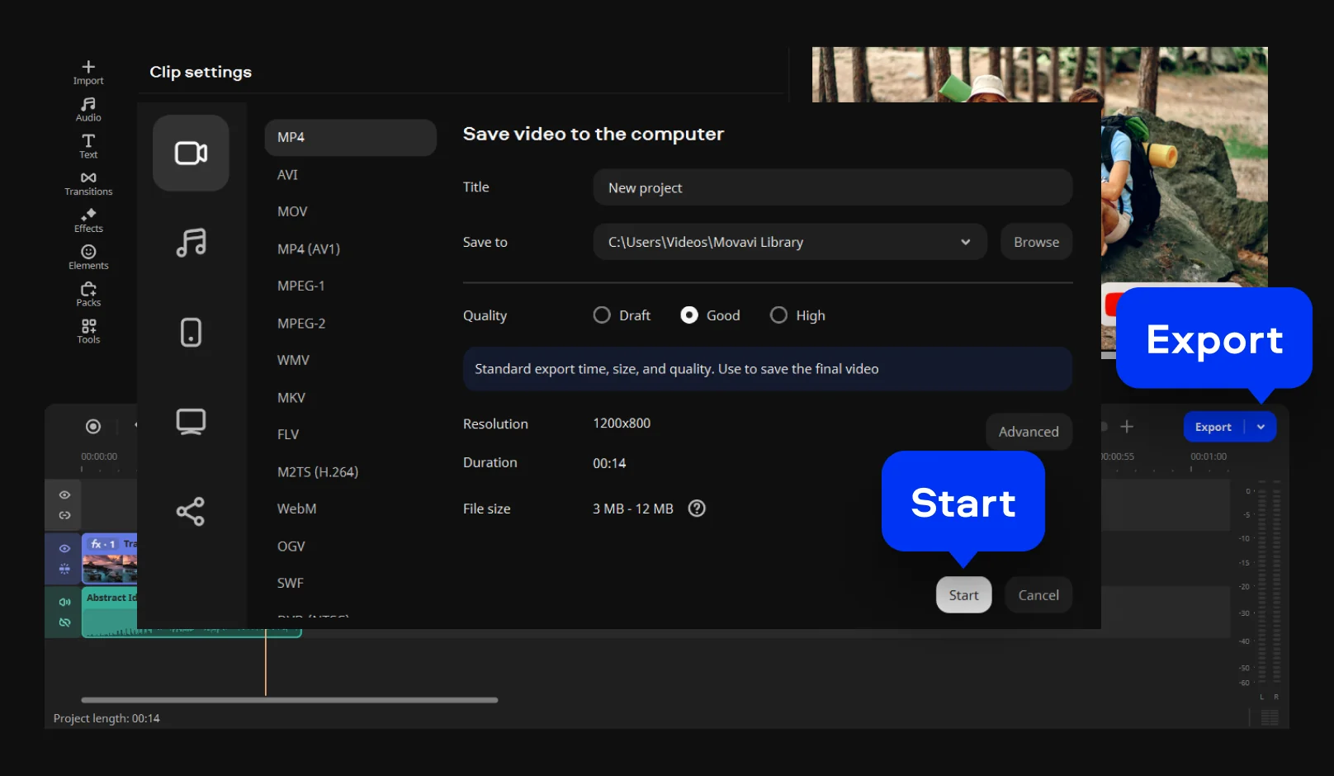Image resolution: width=1334 pixels, height=776 pixels.
Task: Select the TV screen export category
Action: pyautogui.click(x=191, y=421)
